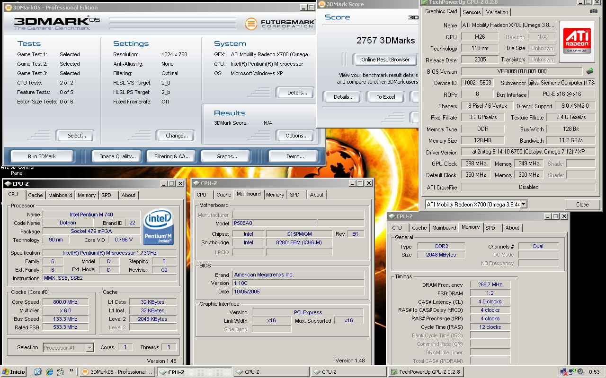Image resolution: width=606 pixels, height=378 pixels.
Task: Click the ATI 3D Control Panel desktop icon label
Action: point(17,170)
